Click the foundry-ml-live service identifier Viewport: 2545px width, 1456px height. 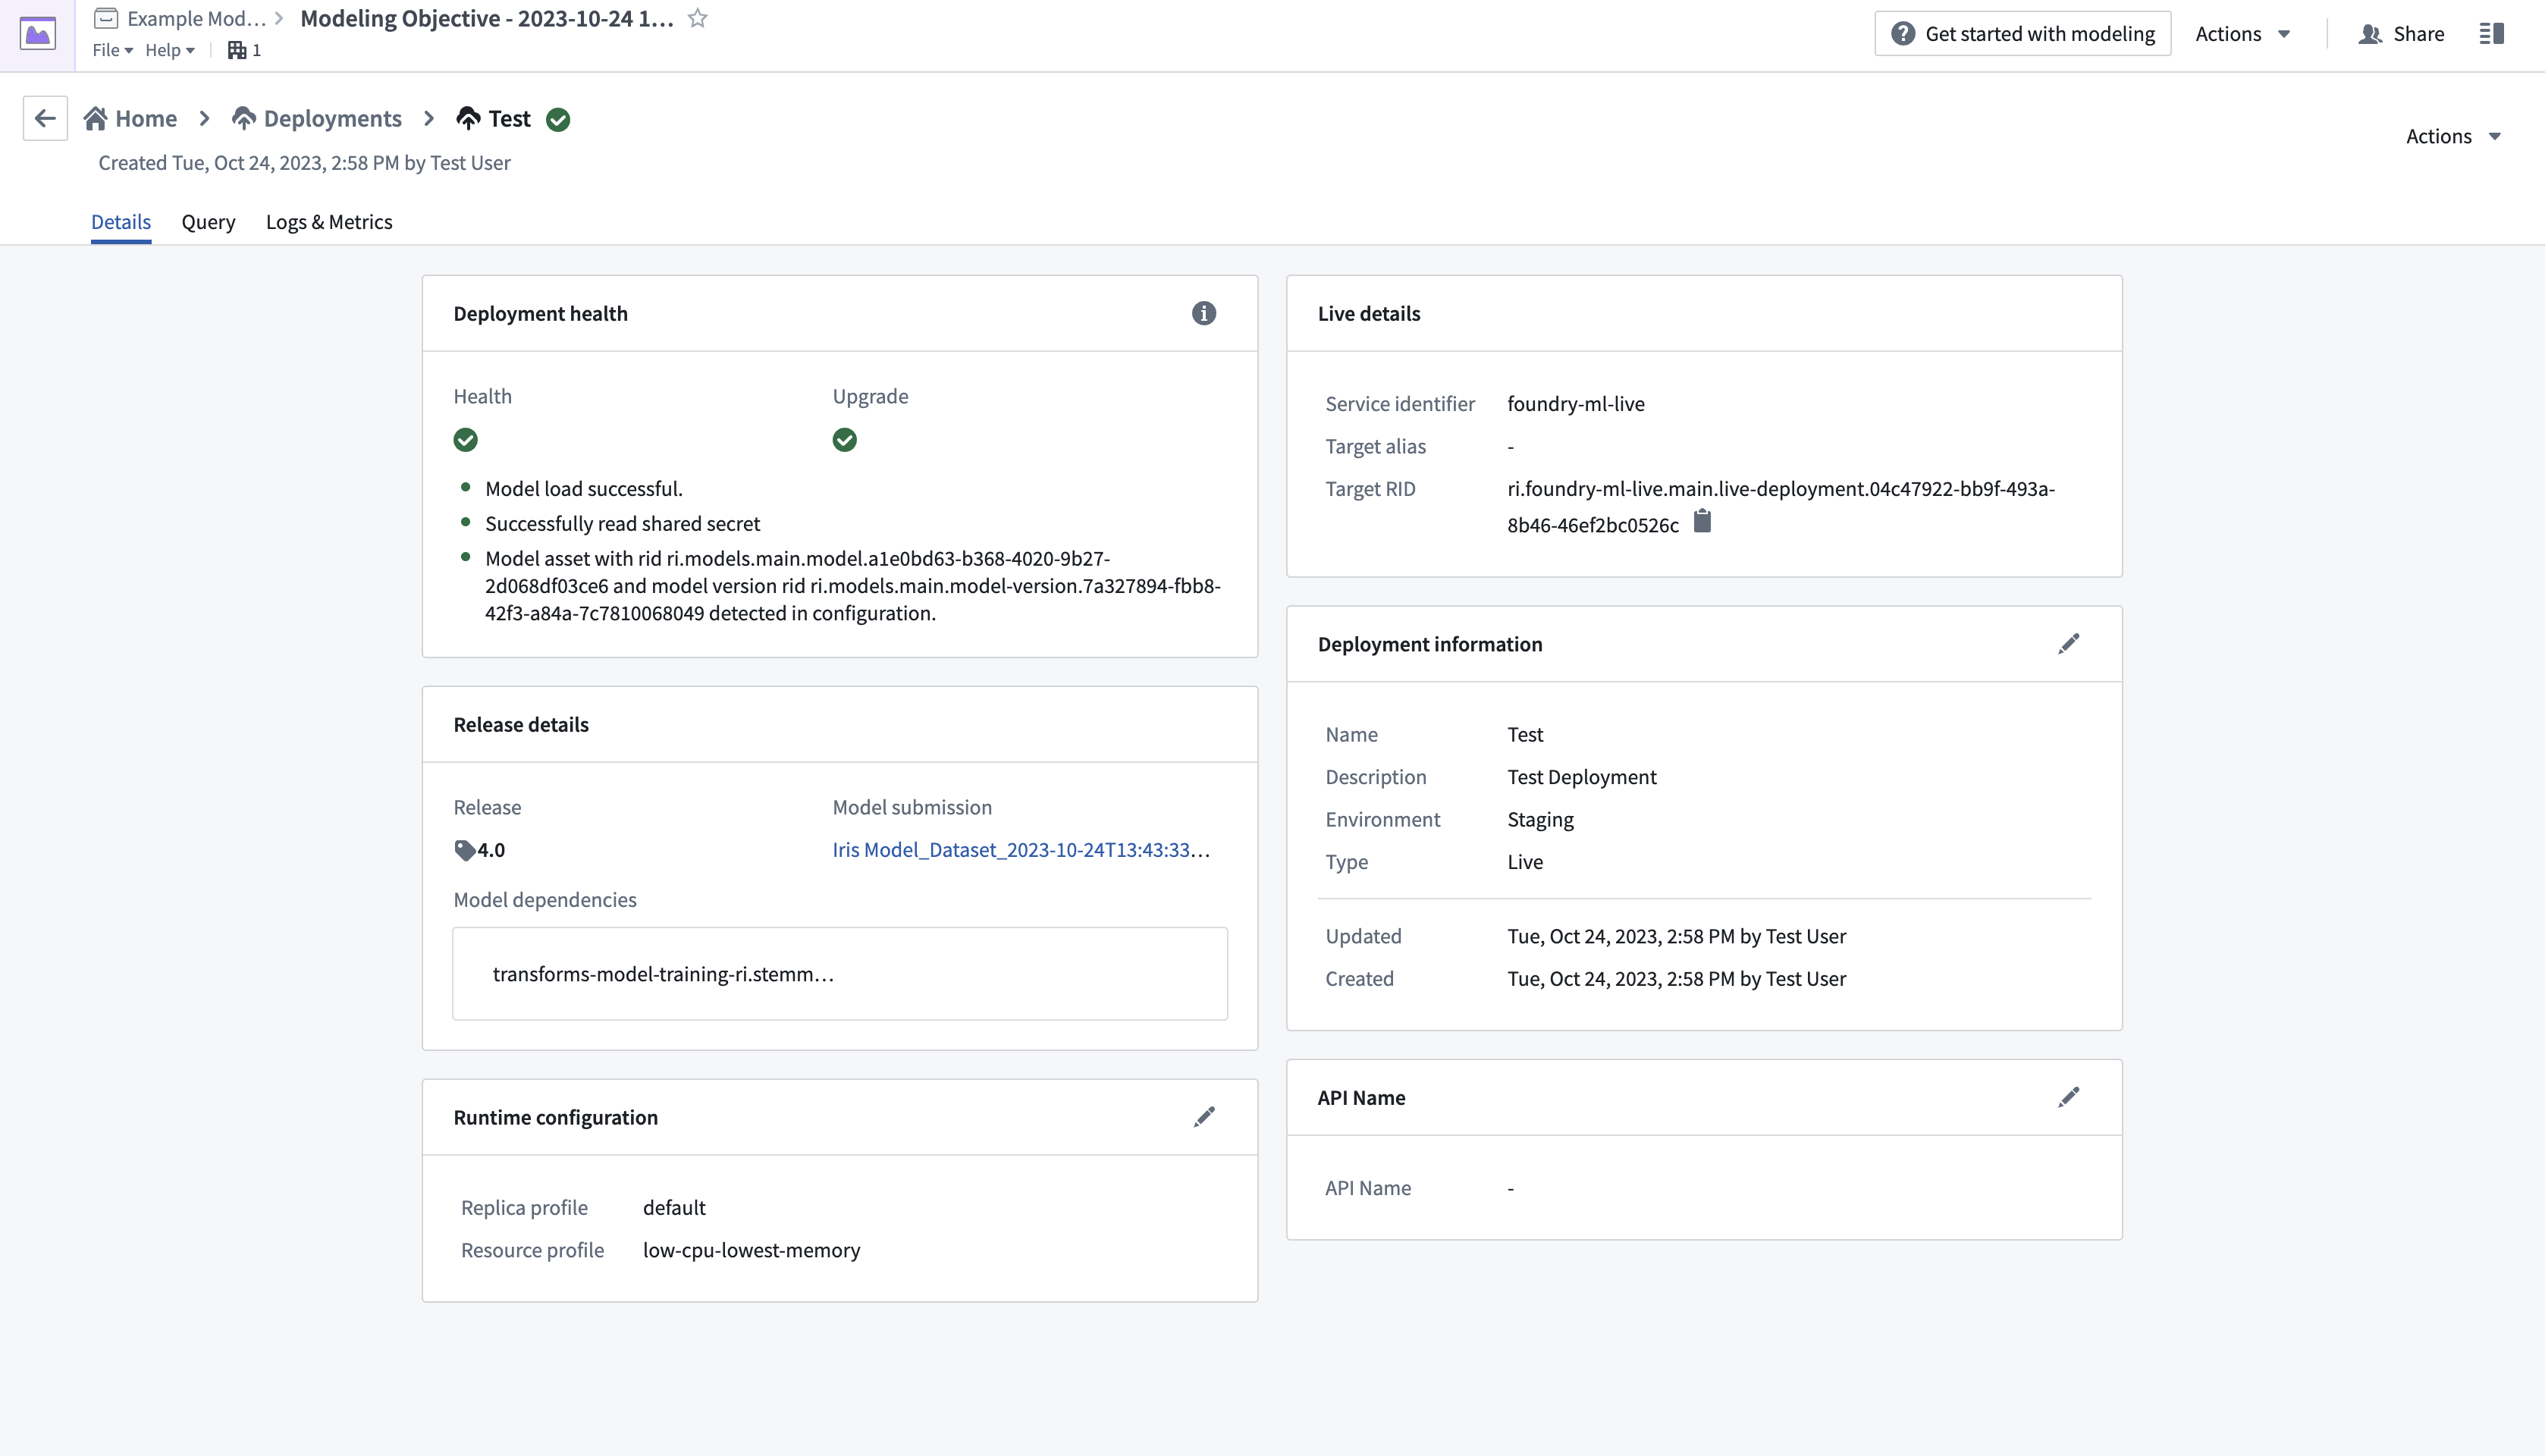tap(1576, 404)
